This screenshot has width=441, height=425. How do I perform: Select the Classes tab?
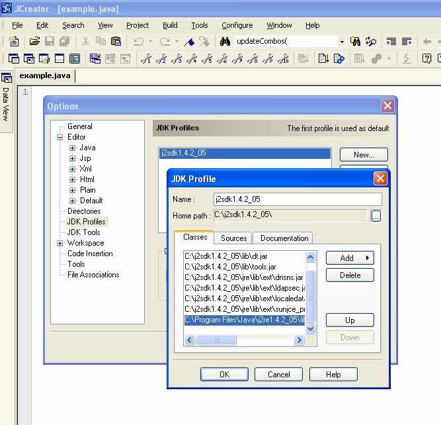[194, 237]
